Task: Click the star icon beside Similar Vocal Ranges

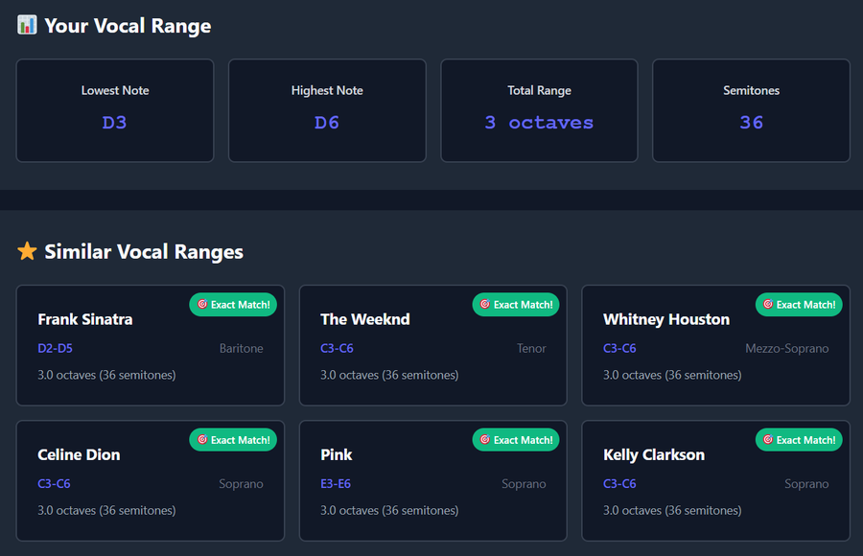Action: pyautogui.click(x=27, y=252)
